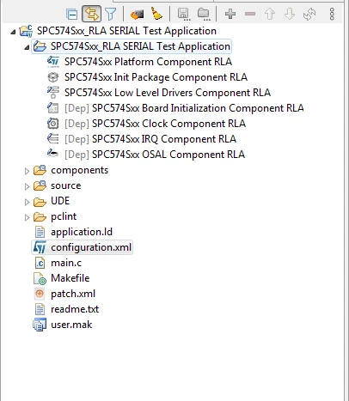Viewport: 349px width, 401px height.
Task: Click the refresh sync arrows icon
Action: click(x=309, y=14)
